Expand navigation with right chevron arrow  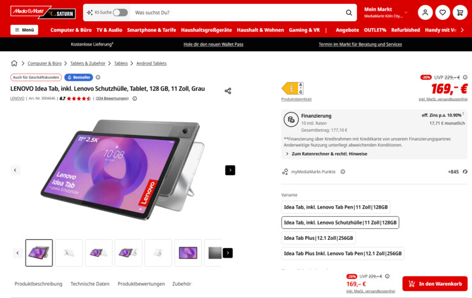(x=462, y=30)
